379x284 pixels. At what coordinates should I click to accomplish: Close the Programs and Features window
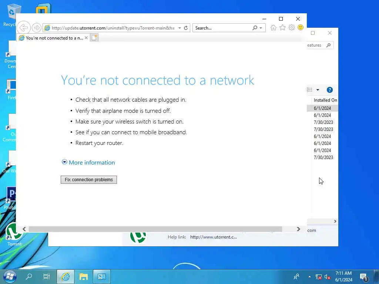point(330,33)
